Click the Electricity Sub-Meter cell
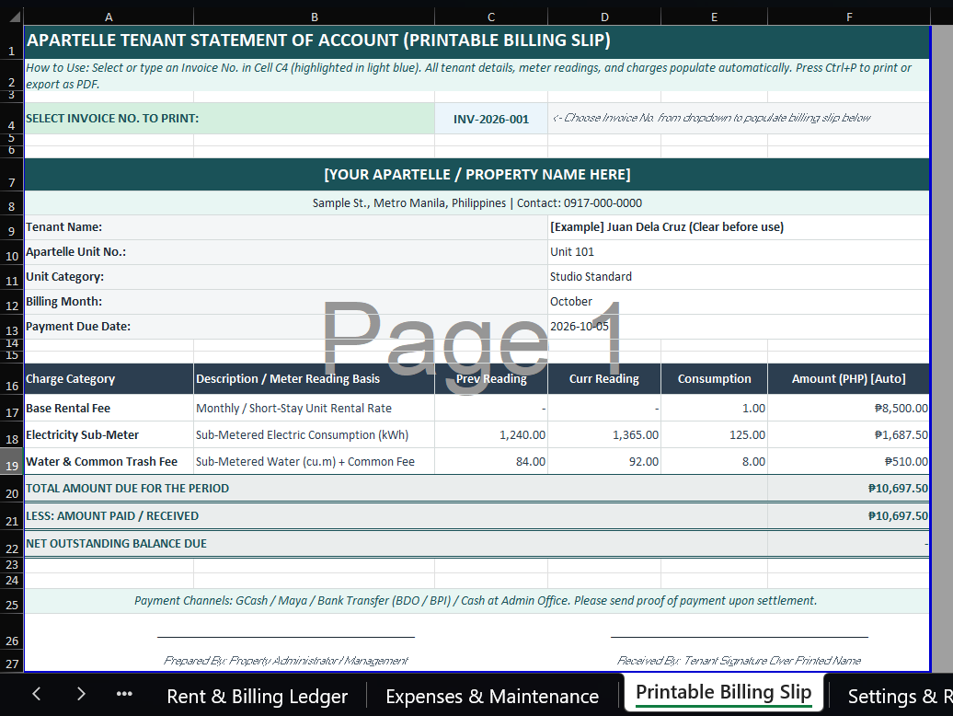 [109, 434]
